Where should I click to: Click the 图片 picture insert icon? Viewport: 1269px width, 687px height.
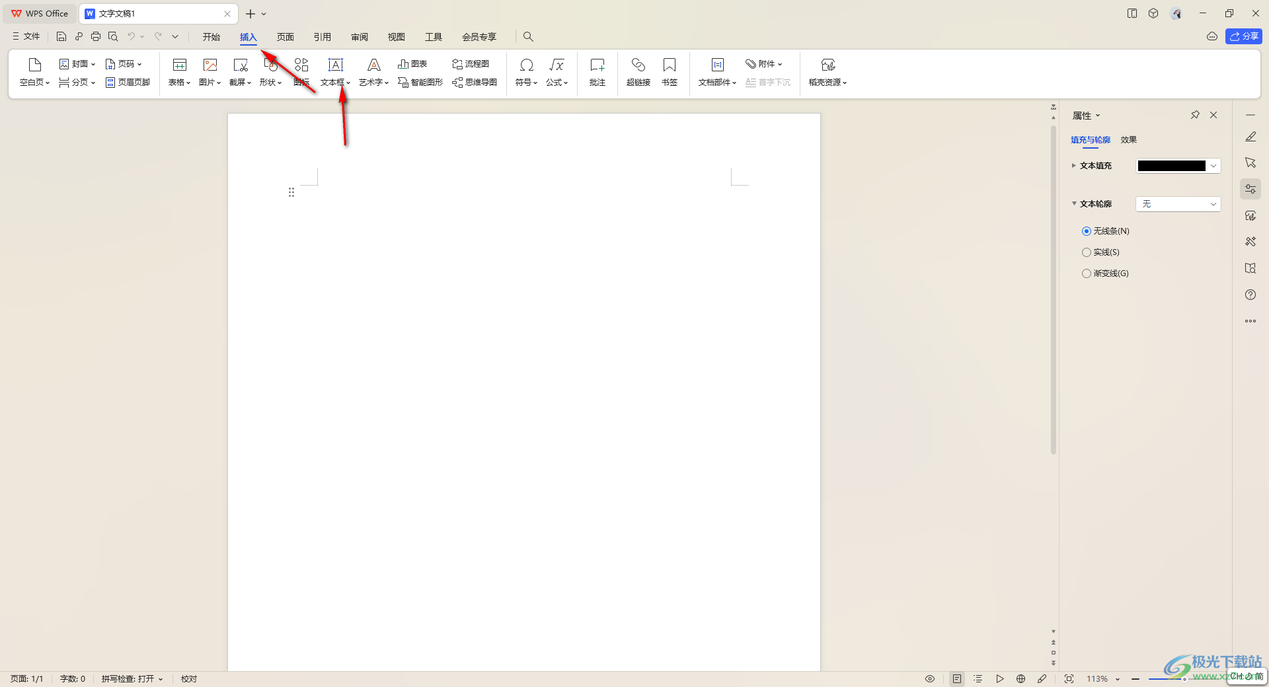[210, 64]
